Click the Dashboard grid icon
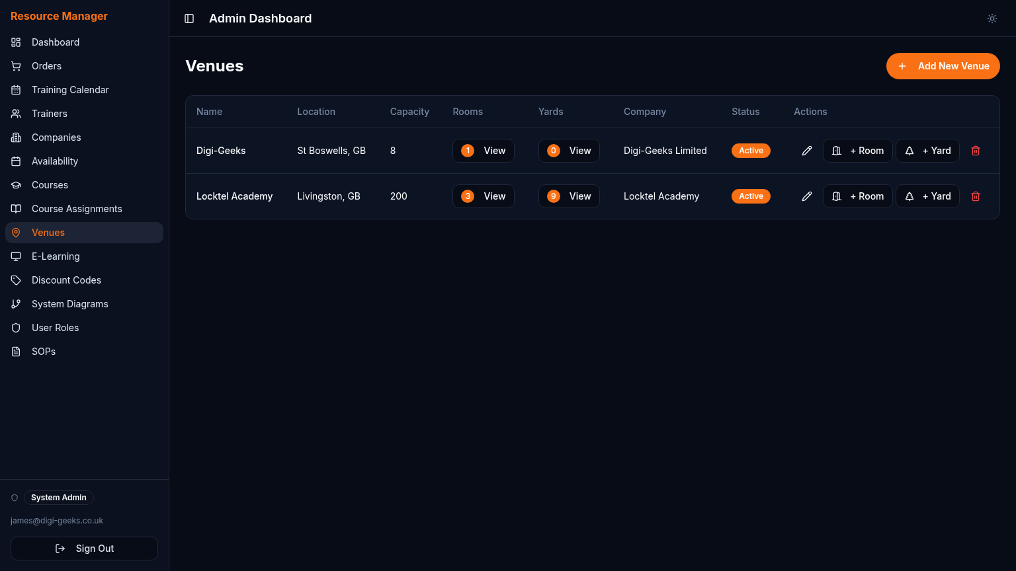This screenshot has height=571, width=1016. tap(16, 42)
